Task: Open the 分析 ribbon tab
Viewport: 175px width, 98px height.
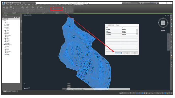Action: point(22,5)
